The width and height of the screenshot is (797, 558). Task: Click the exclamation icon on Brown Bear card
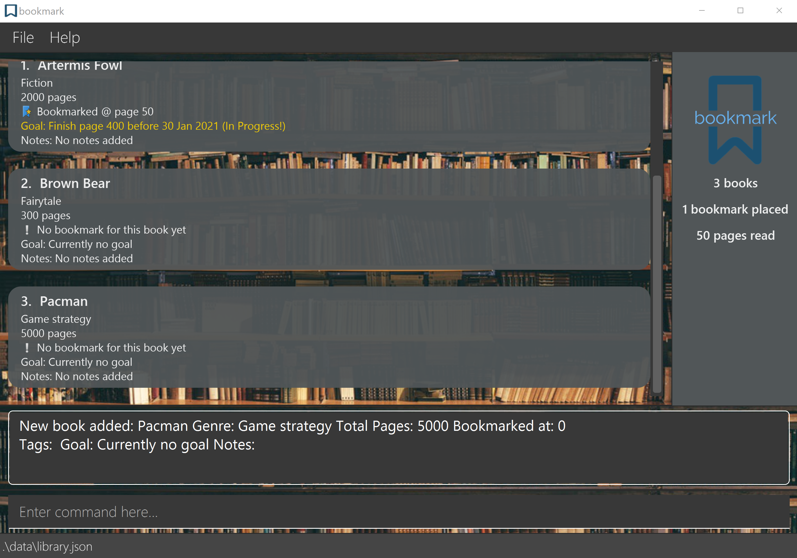pos(27,230)
